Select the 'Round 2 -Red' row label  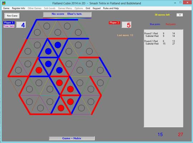tap(151, 41)
